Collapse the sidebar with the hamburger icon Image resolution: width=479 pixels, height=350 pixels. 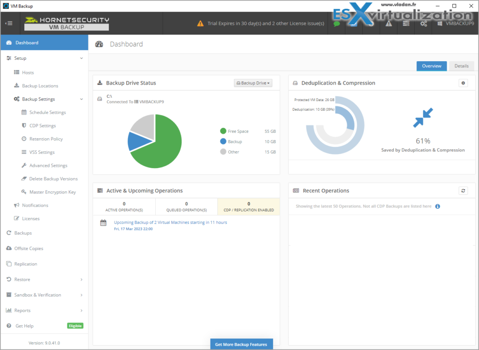[9, 23]
